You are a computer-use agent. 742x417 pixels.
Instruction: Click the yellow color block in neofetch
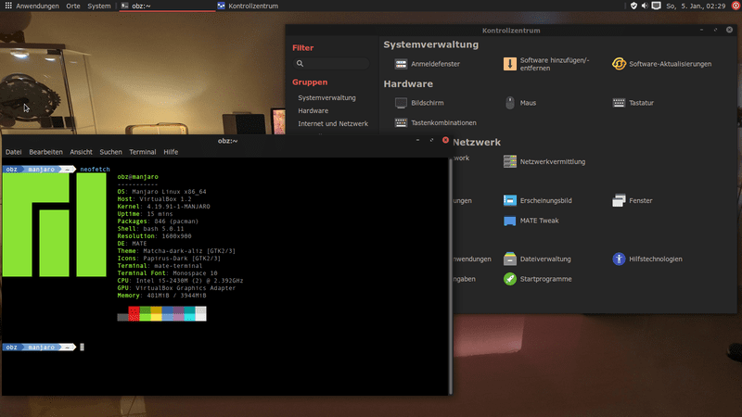(156, 313)
